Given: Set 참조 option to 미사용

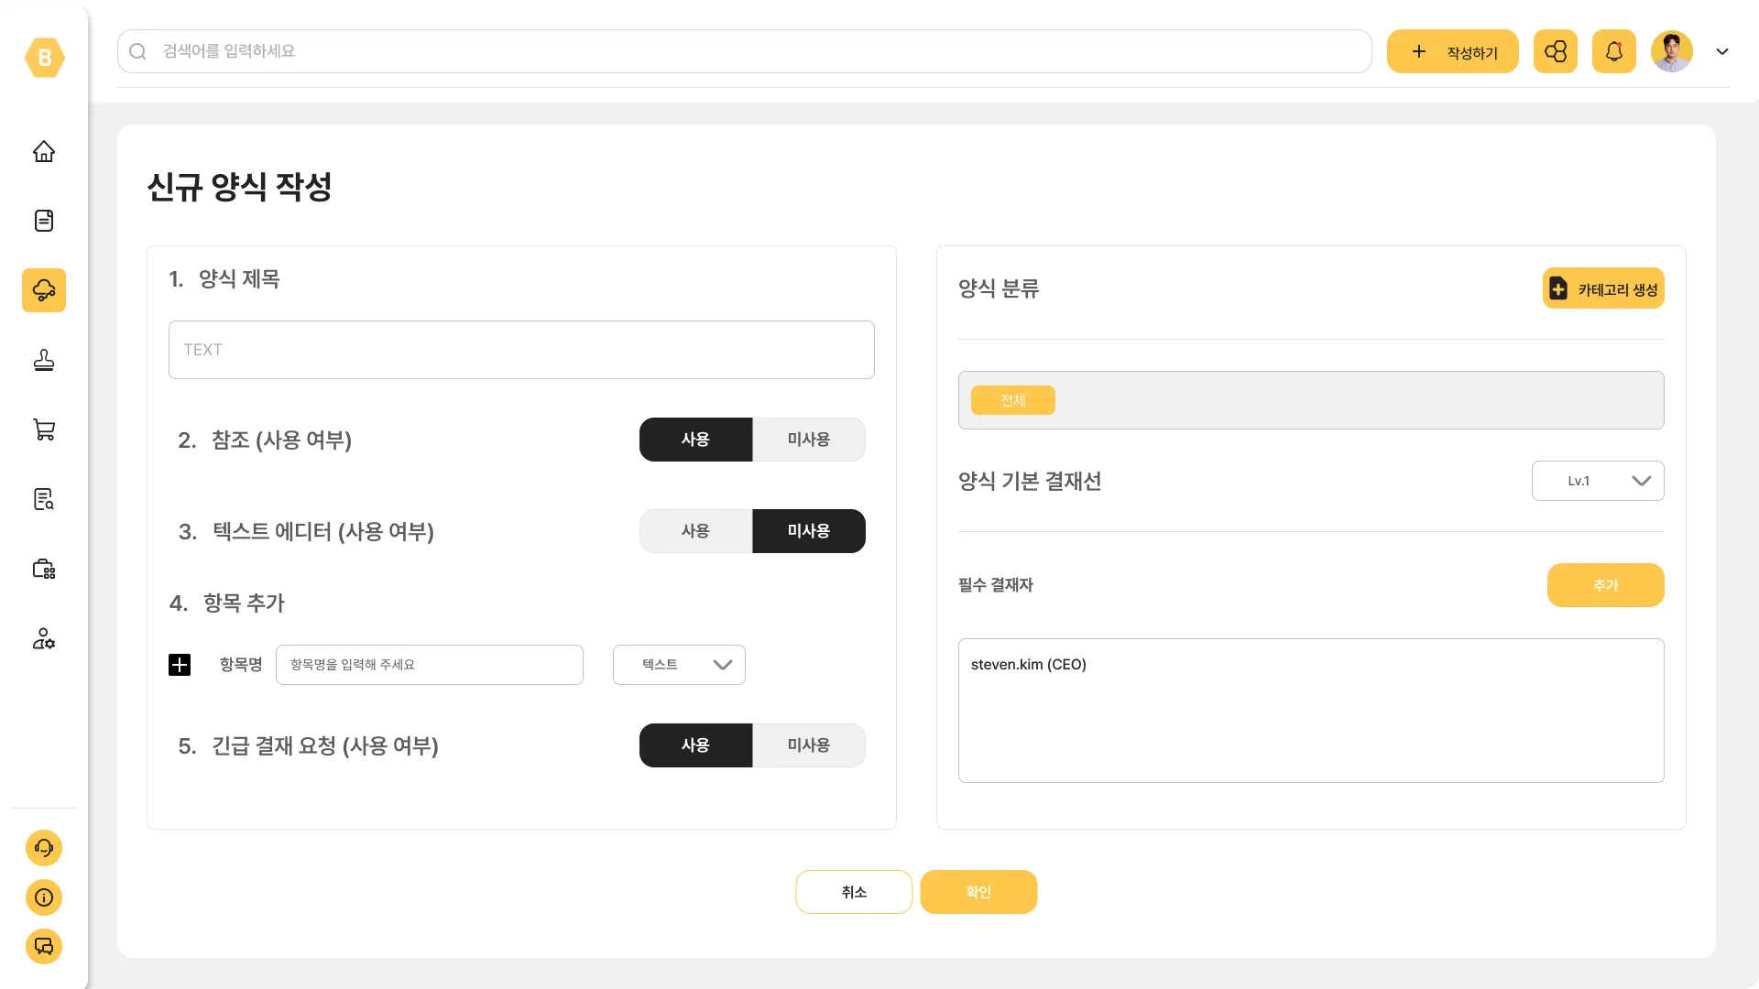Looking at the screenshot, I should [808, 440].
